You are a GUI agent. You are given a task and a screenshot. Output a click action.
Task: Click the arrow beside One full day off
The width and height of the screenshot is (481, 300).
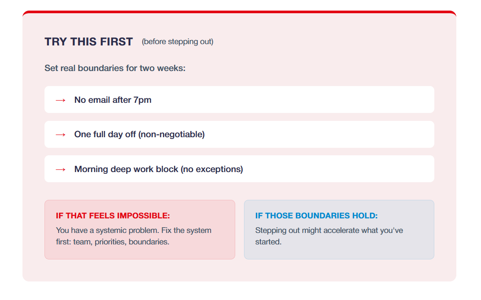point(60,135)
